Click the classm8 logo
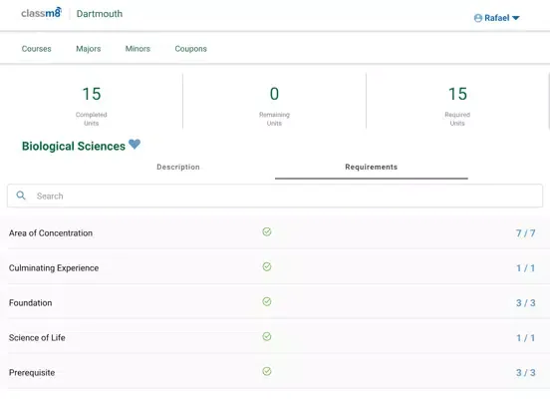Screen dimensions: 550x413 pos(42,13)
